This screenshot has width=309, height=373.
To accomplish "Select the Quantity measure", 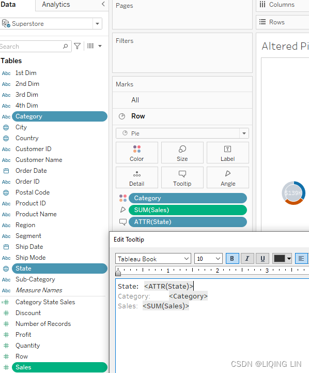I will (x=28, y=346).
